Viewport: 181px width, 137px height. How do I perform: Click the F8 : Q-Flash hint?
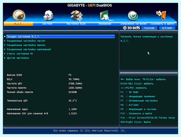point(129,105)
